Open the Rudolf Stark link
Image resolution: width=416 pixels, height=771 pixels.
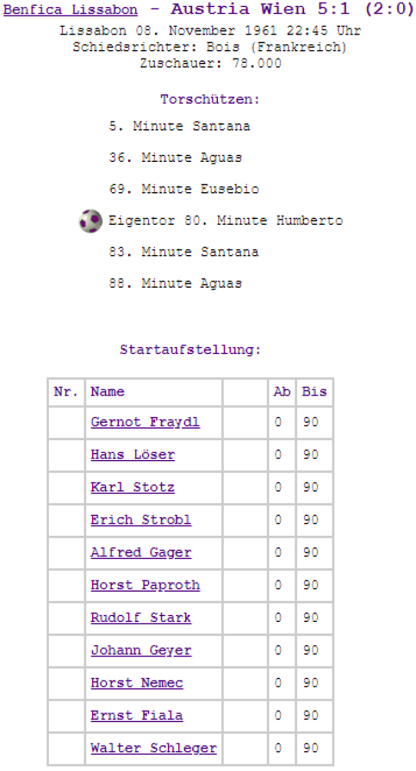[x=140, y=618]
